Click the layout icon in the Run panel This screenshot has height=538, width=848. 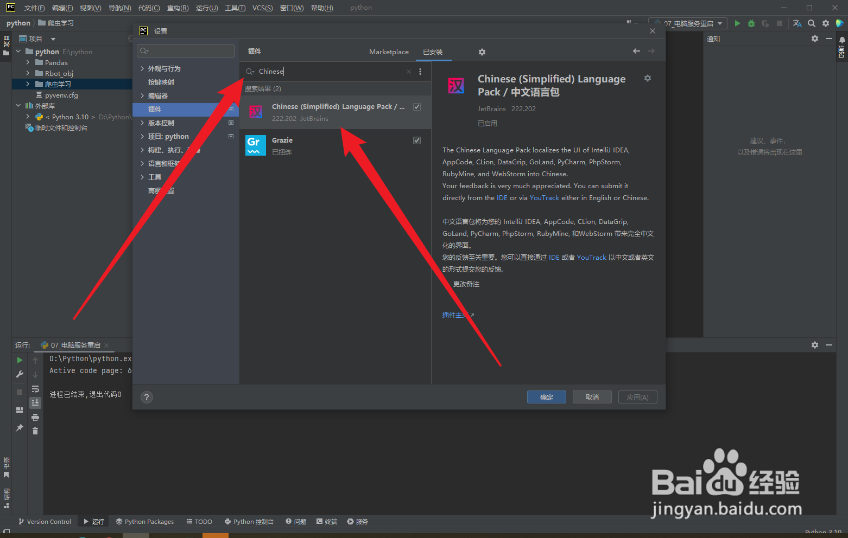pos(20,410)
